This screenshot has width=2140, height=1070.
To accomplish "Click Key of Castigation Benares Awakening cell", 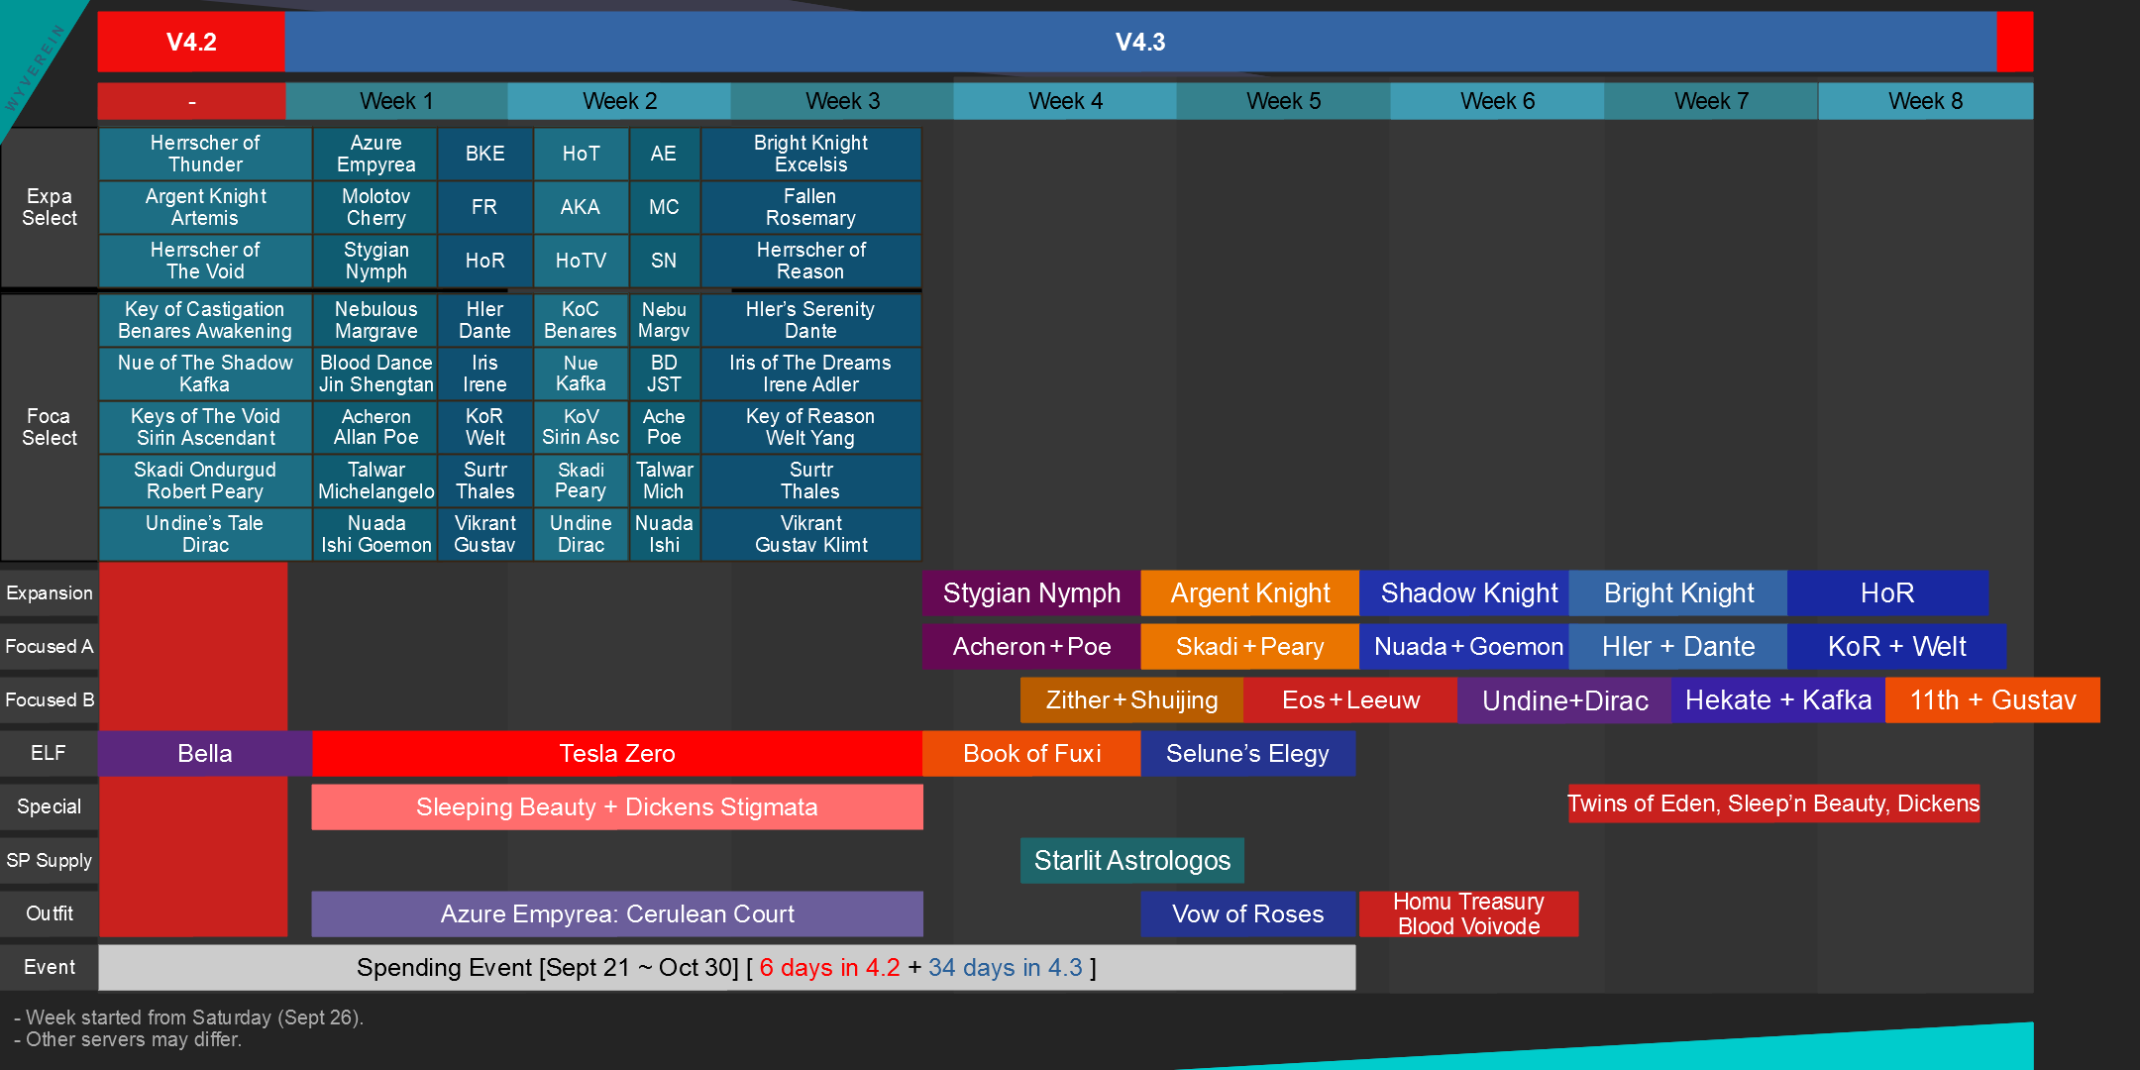I will (x=205, y=320).
